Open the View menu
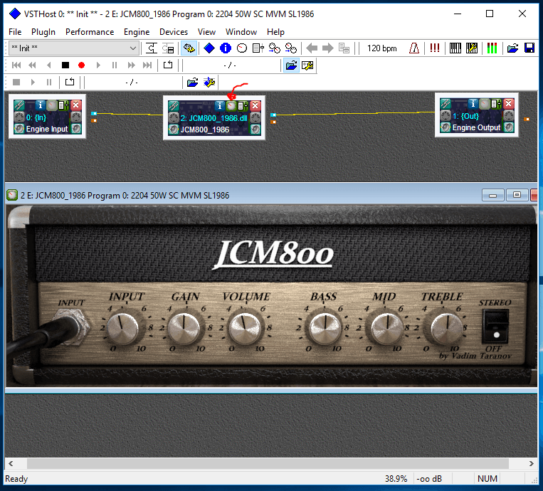This screenshot has height=491, width=543. (x=206, y=32)
